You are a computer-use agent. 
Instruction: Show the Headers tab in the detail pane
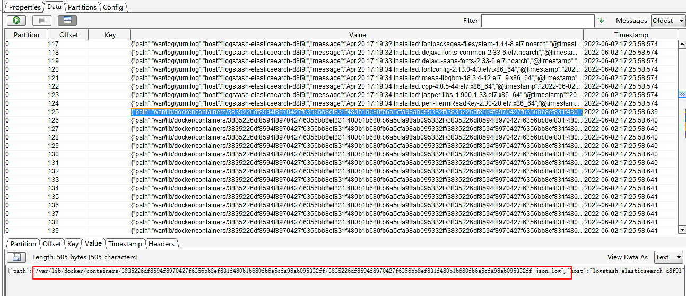pyautogui.click(x=161, y=243)
